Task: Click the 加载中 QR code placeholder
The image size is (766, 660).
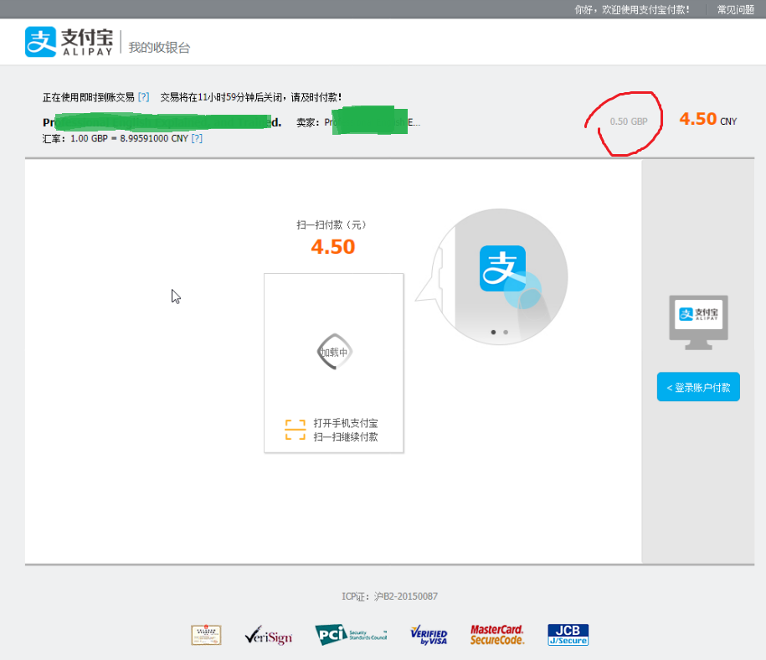Action: [x=334, y=352]
